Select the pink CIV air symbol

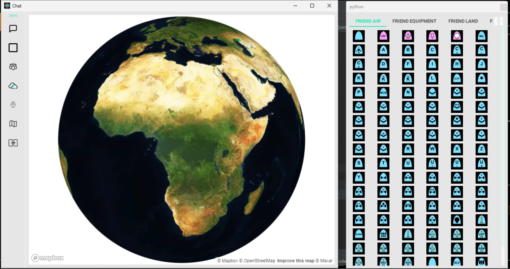tap(383, 36)
